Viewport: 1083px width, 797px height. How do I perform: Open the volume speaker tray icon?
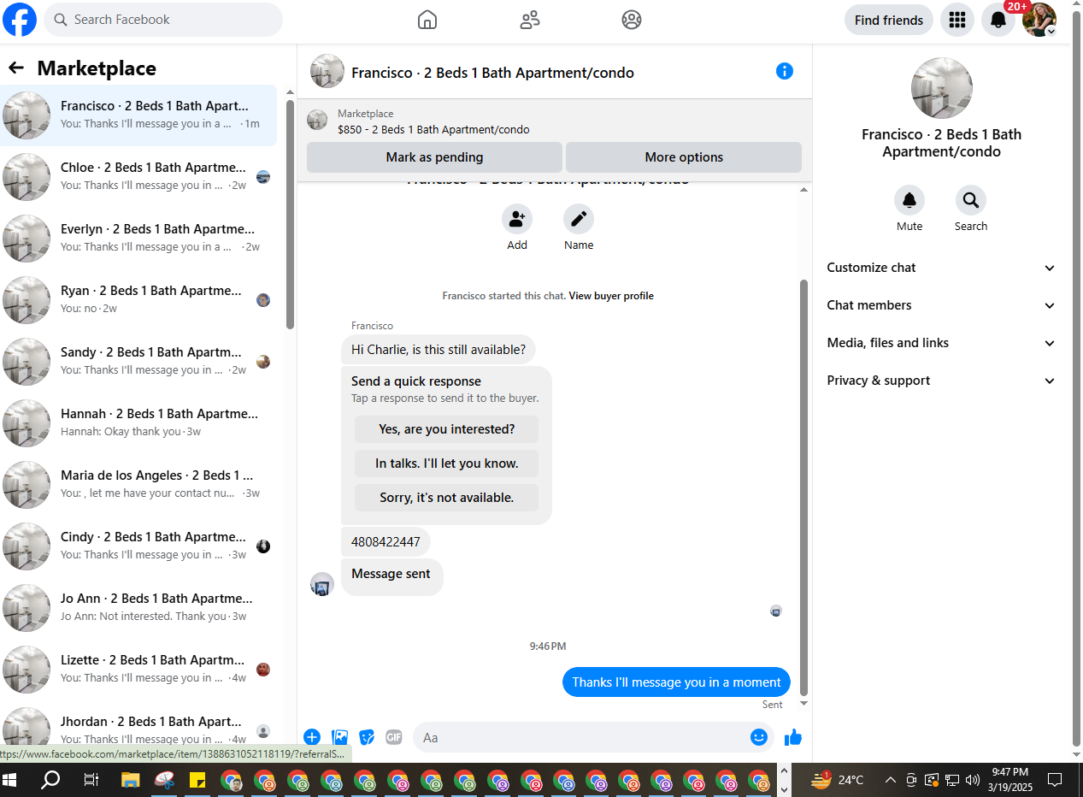[x=973, y=780]
